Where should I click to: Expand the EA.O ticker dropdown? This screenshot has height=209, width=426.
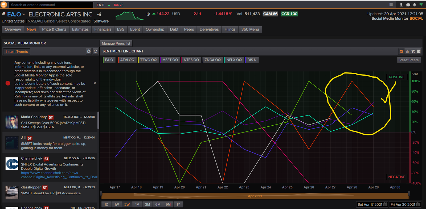pos(24,14)
